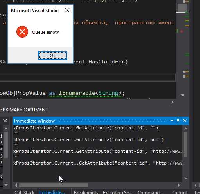Close the panel left of Immediate Window
The height and width of the screenshot is (194, 200).
pyautogui.click(x=5, y=121)
